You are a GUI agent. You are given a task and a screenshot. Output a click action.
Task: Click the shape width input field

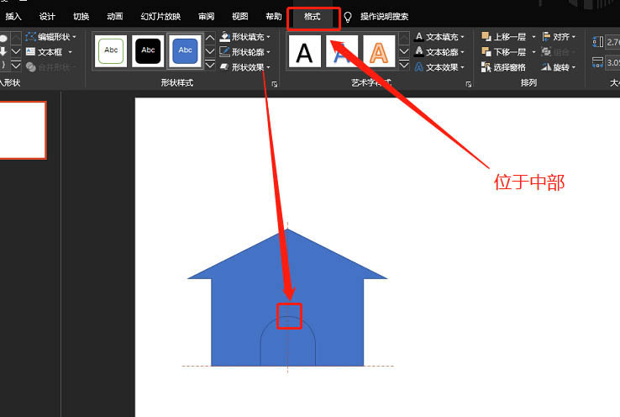coord(612,62)
